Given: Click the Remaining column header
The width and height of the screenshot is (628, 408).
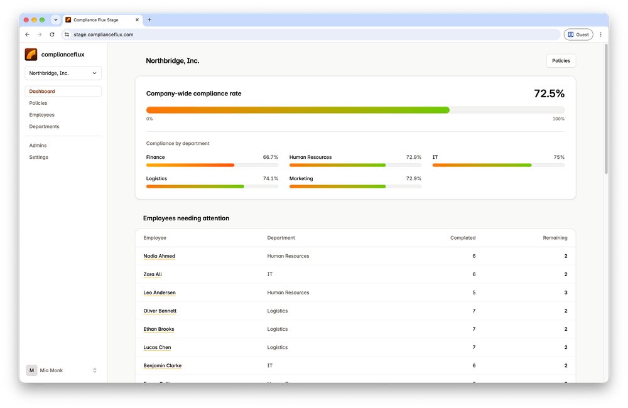Looking at the screenshot, I should point(555,238).
